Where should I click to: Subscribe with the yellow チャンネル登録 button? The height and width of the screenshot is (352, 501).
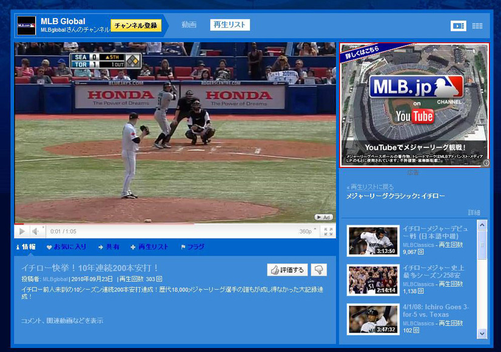[136, 25]
